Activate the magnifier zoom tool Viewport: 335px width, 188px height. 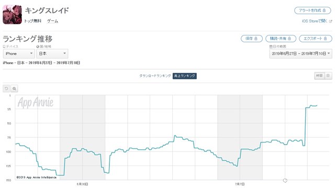14,88
